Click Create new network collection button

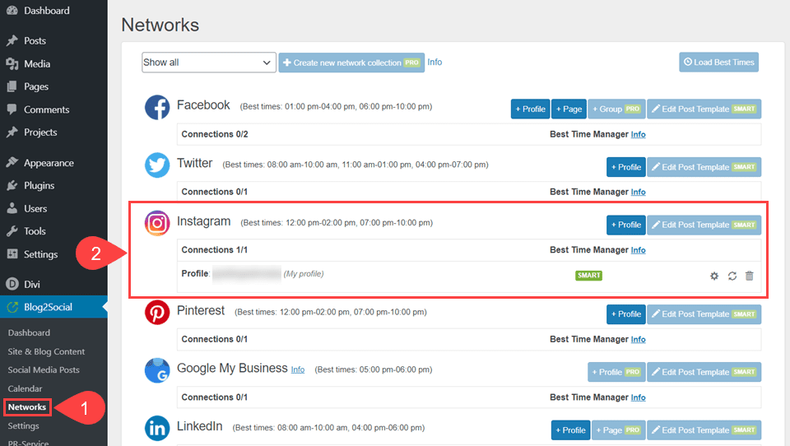(351, 63)
